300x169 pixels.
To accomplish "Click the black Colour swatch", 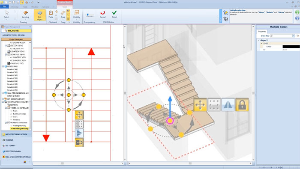I will click(291, 47).
